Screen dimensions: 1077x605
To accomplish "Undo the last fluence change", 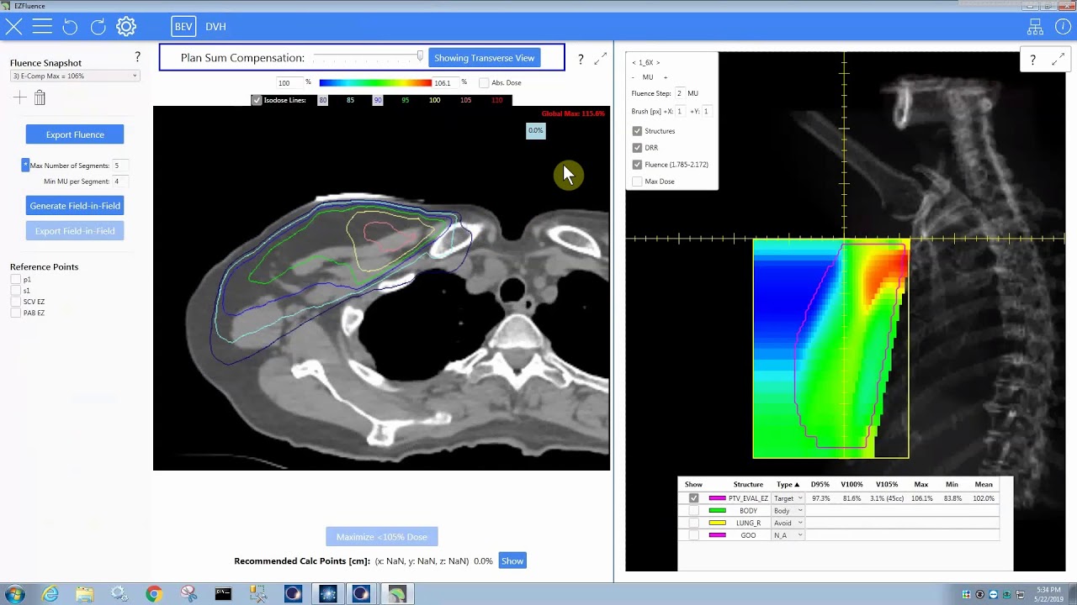I will (70, 26).
